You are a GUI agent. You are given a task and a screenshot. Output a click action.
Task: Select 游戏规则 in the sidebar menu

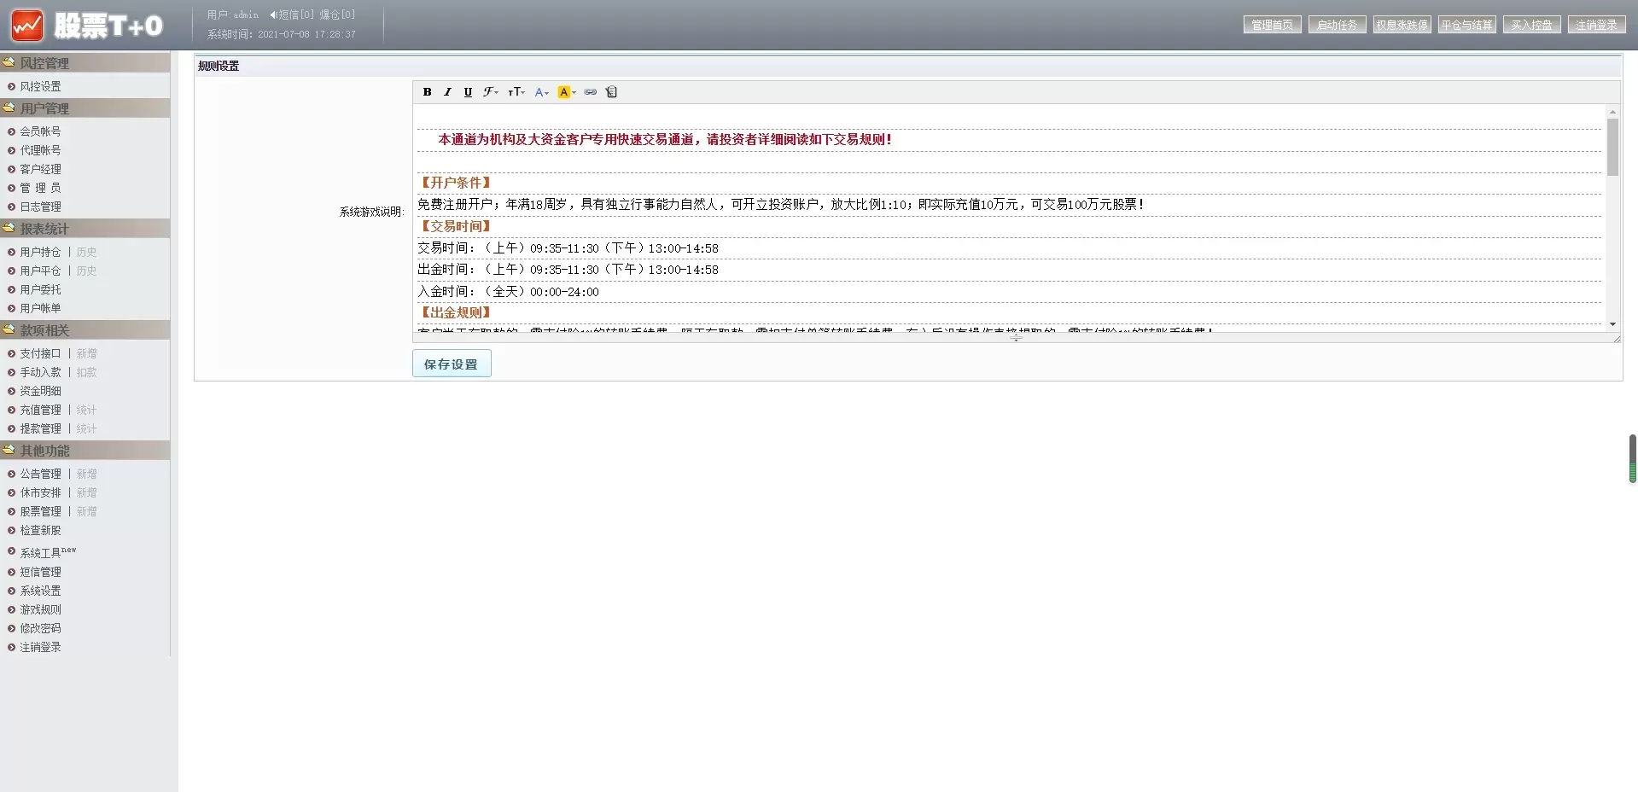click(40, 609)
